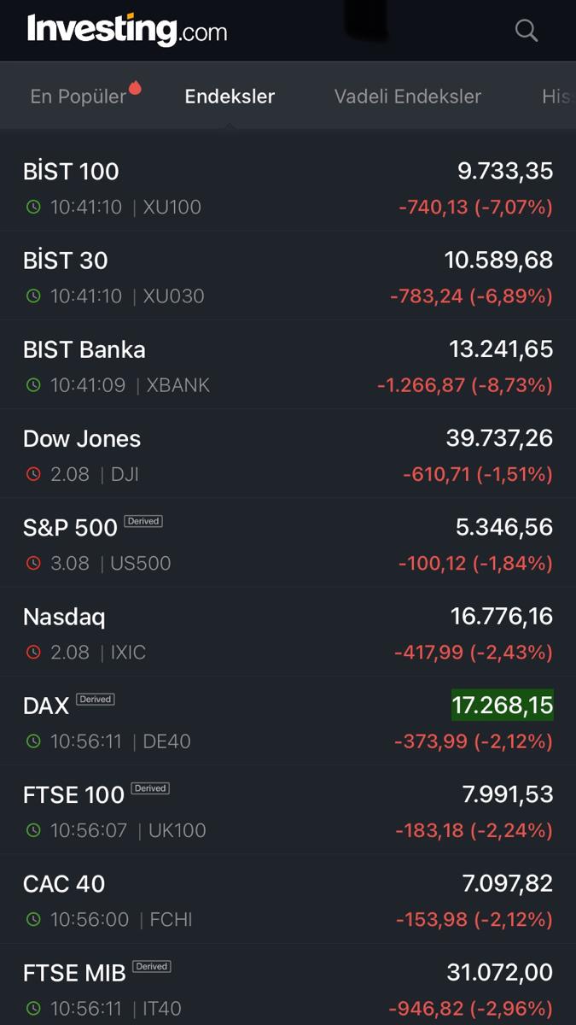Screen dimensions: 576x1025
Task: Click the partially visible tab after Vadeli Endeksler
Action: pos(556,97)
